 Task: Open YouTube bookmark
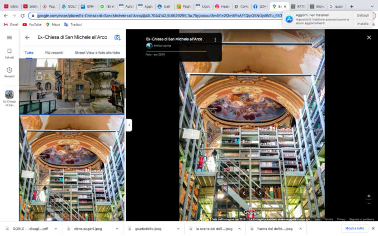click(32, 24)
